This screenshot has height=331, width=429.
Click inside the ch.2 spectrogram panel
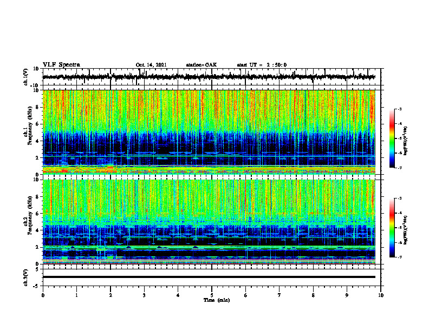click(209, 222)
